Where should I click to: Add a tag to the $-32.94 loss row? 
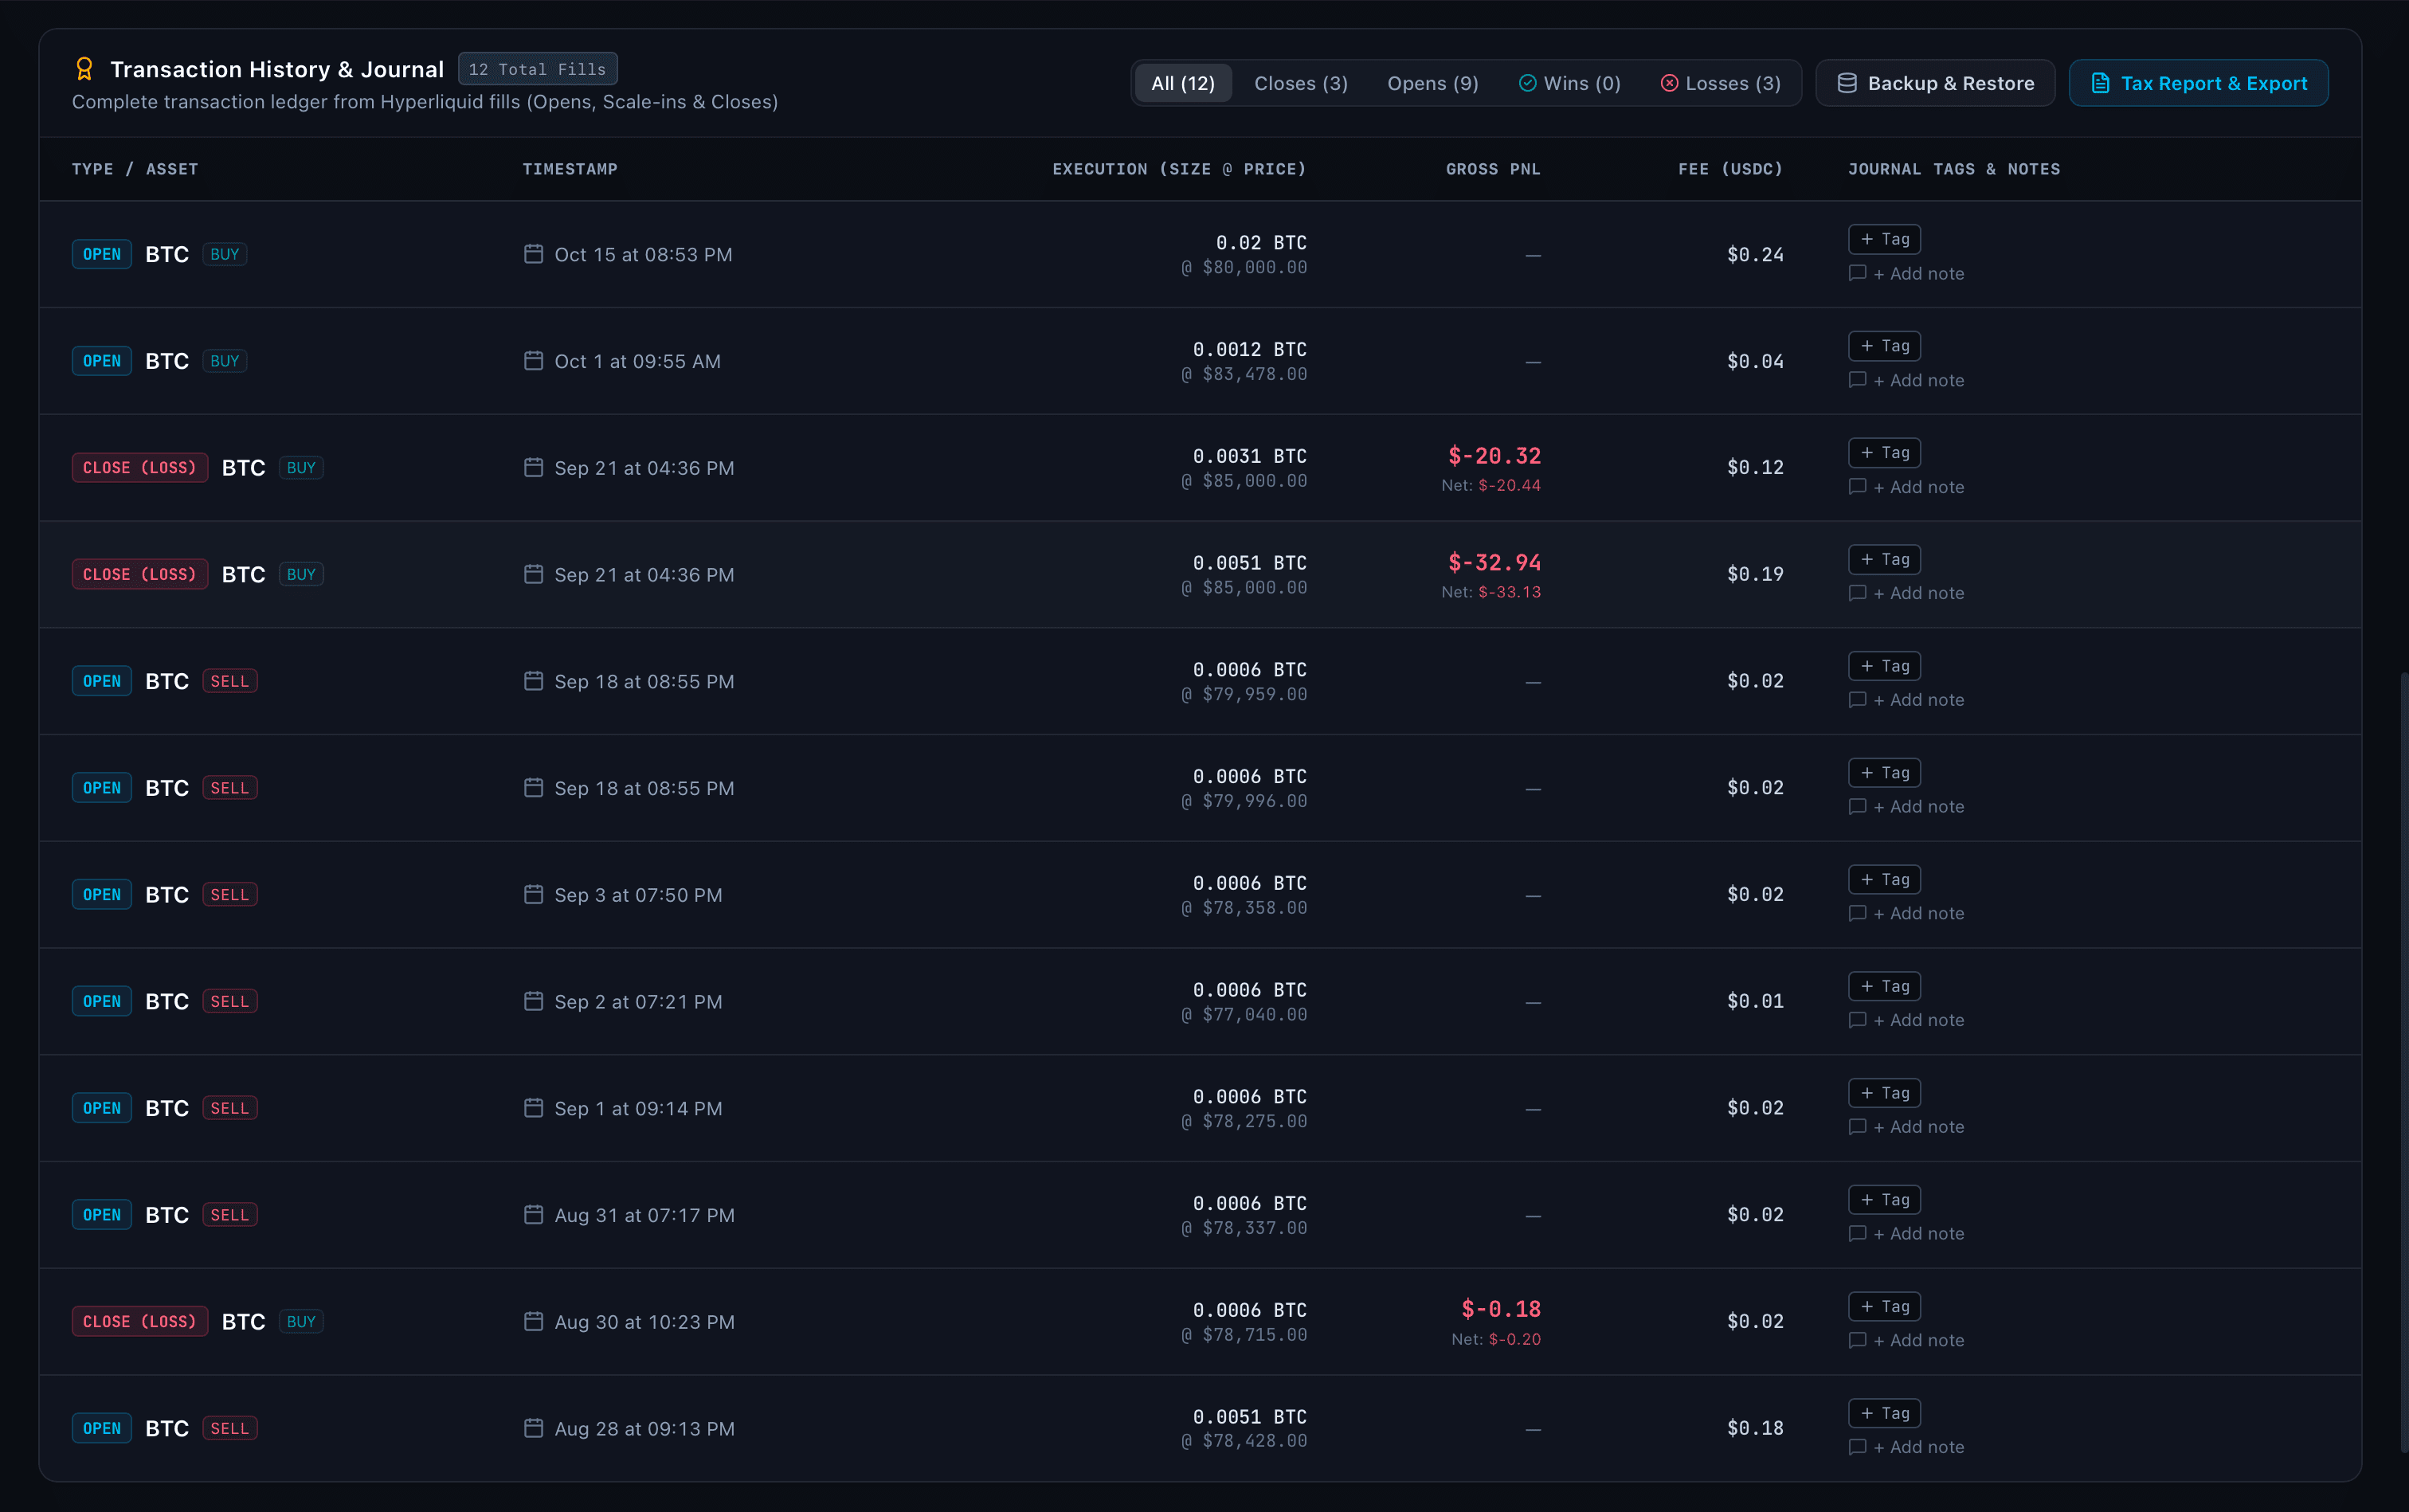tap(1885, 559)
